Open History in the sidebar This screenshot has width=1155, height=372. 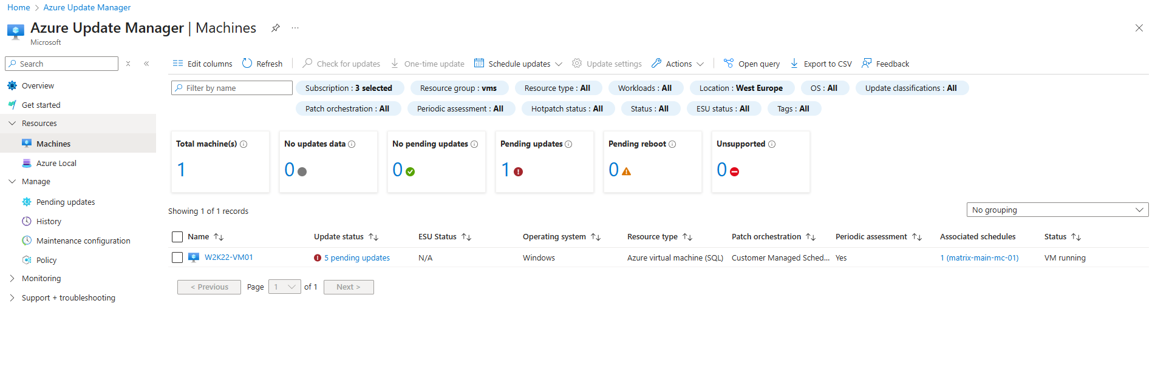tap(49, 221)
